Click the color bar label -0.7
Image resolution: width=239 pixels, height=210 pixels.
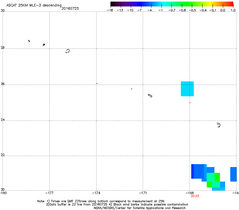click(x=172, y=10)
